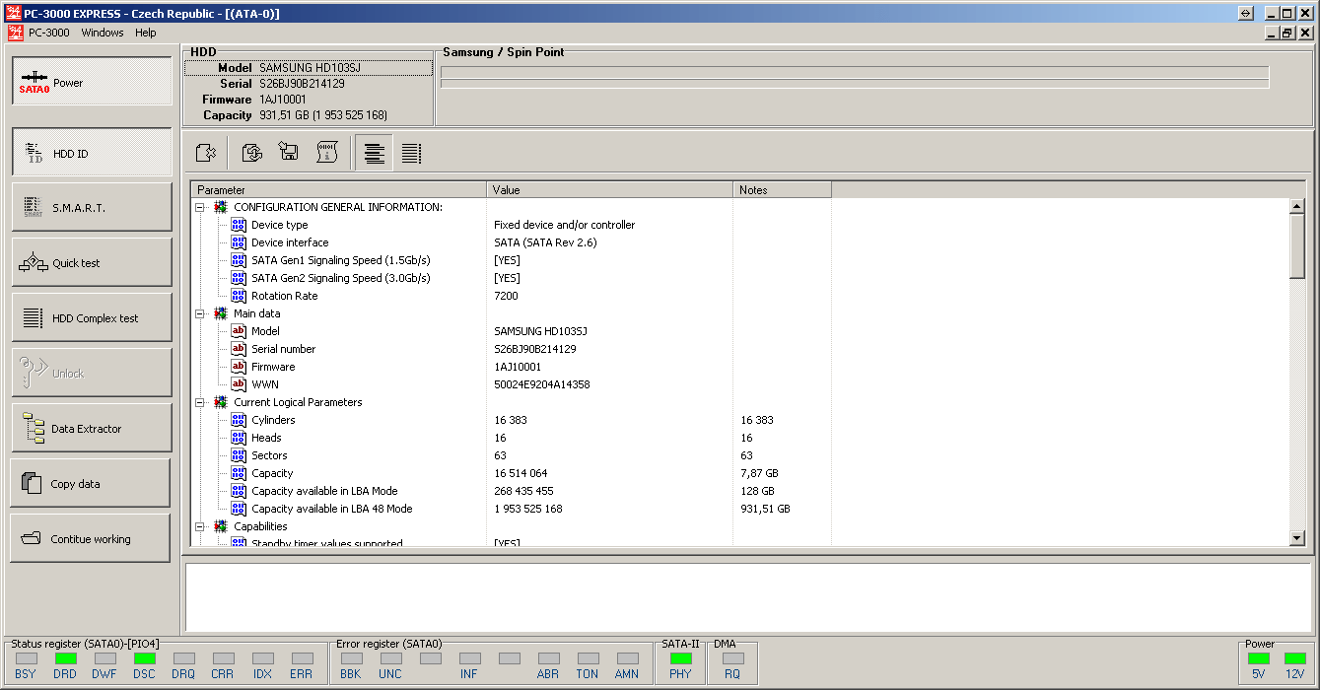The width and height of the screenshot is (1320, 690).
Task: Click the parameter list scroll-up arrow
Action: tap(1297, 207)
